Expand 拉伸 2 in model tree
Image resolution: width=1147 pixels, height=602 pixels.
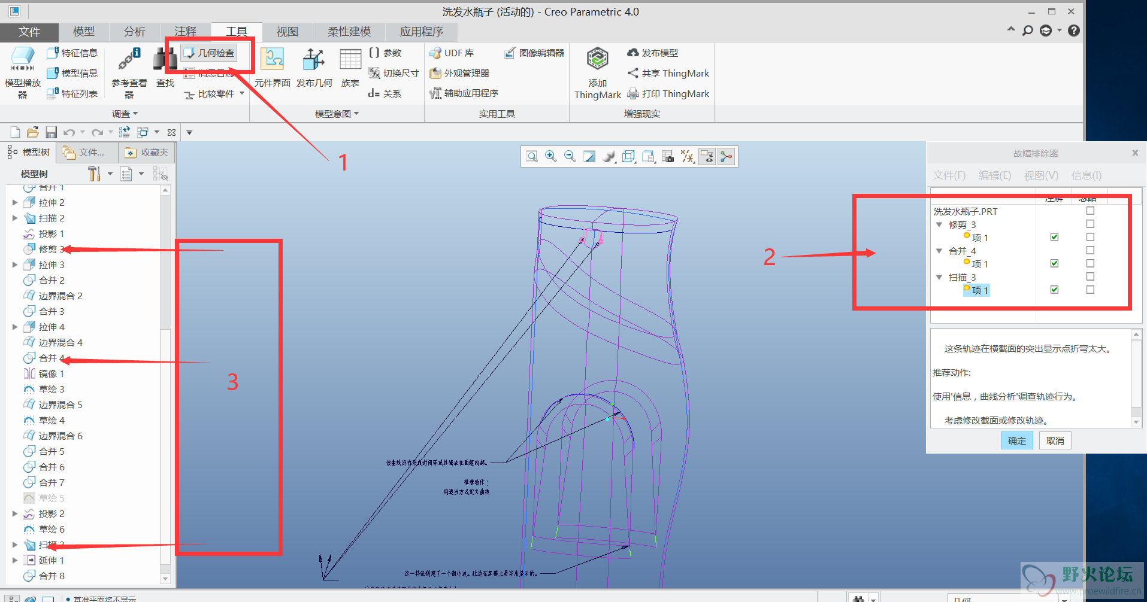[15, 202]
